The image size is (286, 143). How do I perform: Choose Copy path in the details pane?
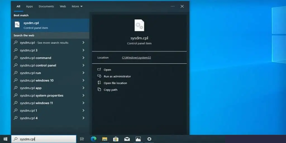click(x=110, y=90)
